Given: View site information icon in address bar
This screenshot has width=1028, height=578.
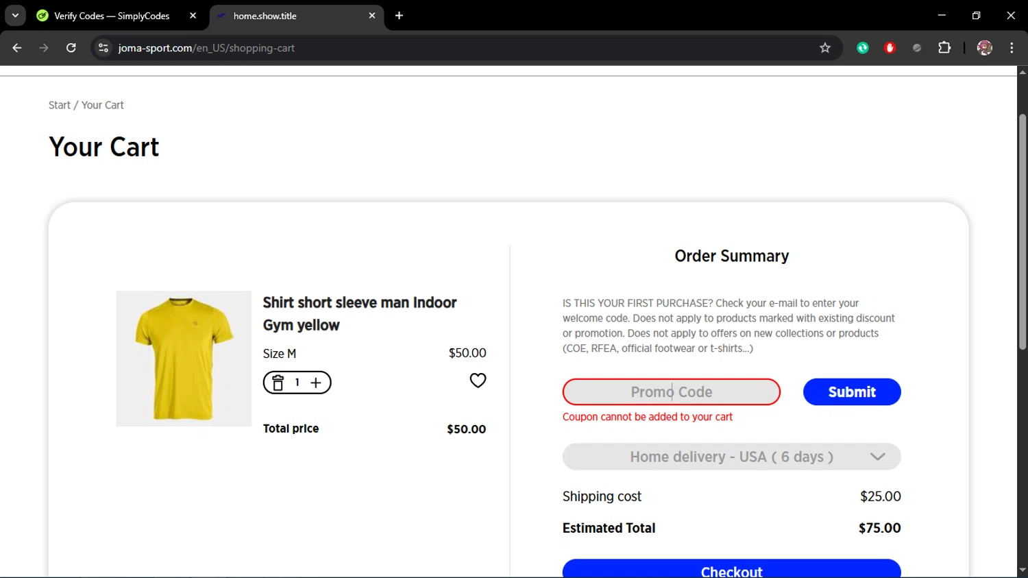Looking at the screenshot, I should (x=103, y=48).
